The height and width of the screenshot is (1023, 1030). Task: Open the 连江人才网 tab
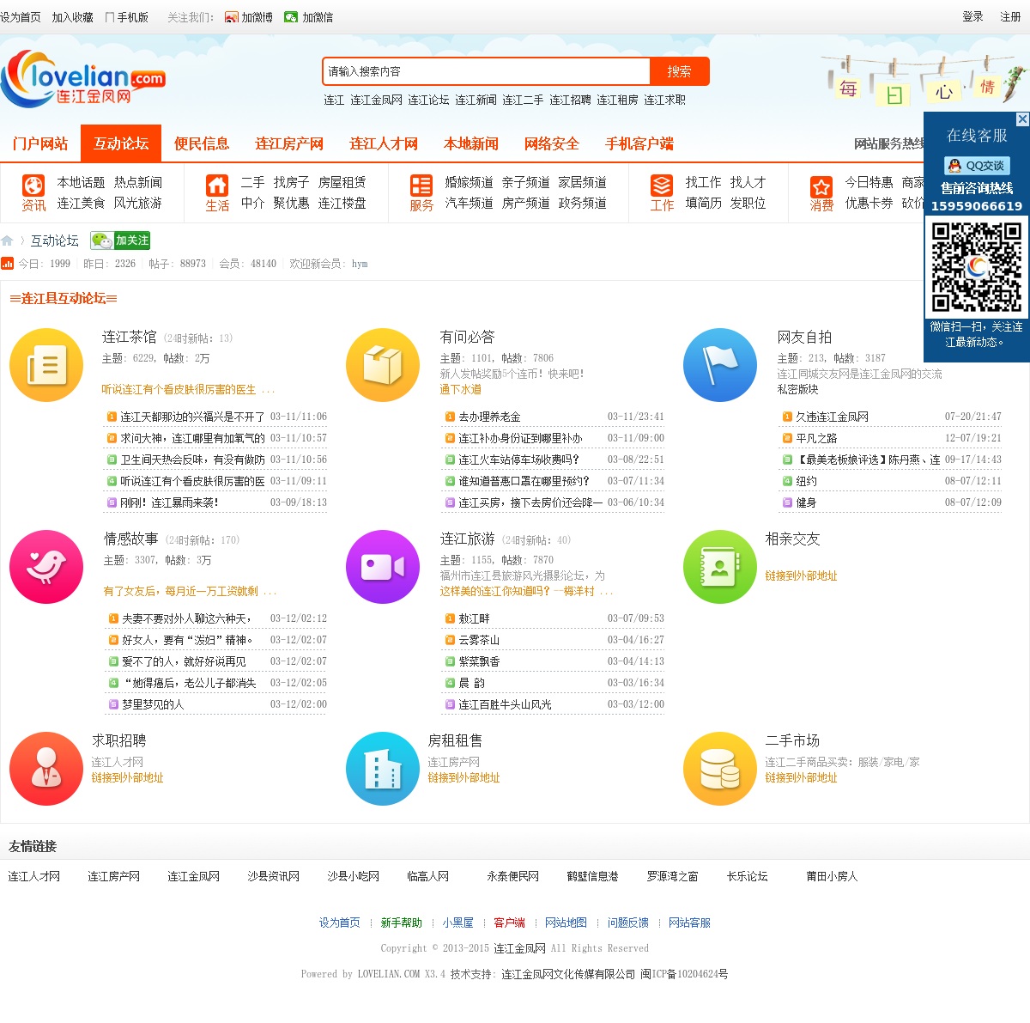pyautogui.click(x=384, y=143)
